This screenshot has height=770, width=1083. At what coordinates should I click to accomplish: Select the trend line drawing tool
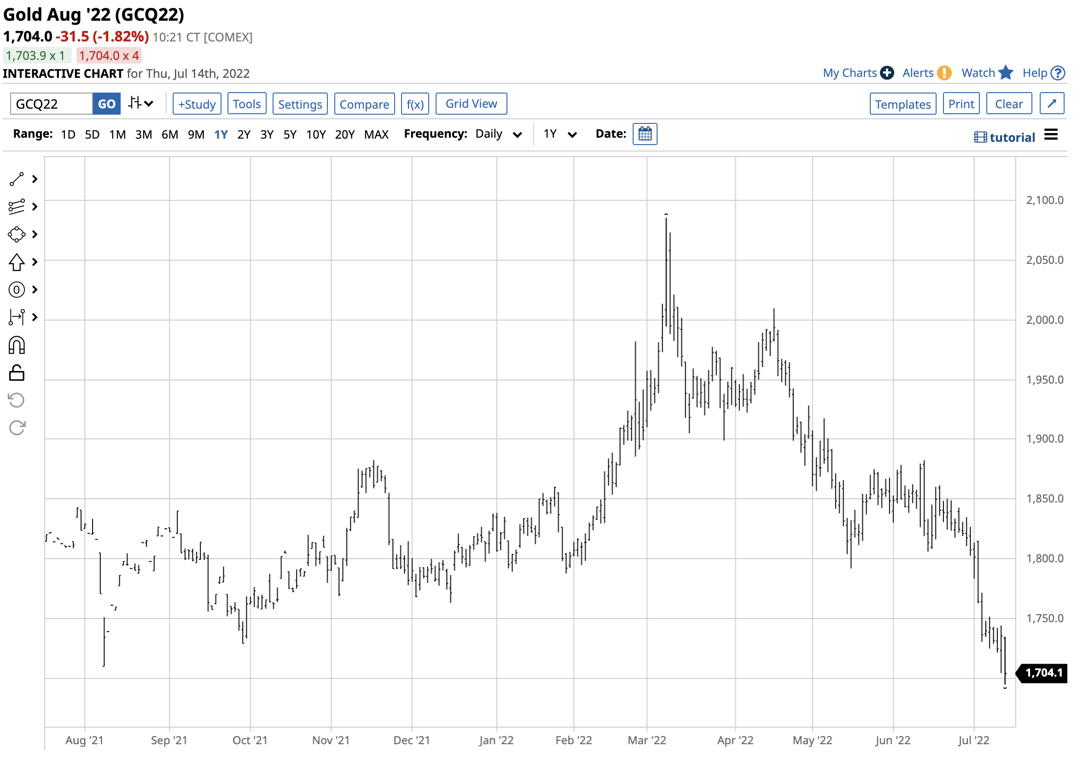click(x=17, y=179)
